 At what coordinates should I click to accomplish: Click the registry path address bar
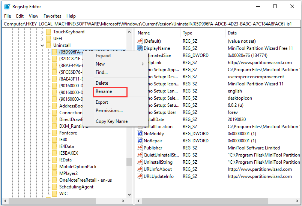(x=150, y=24)
